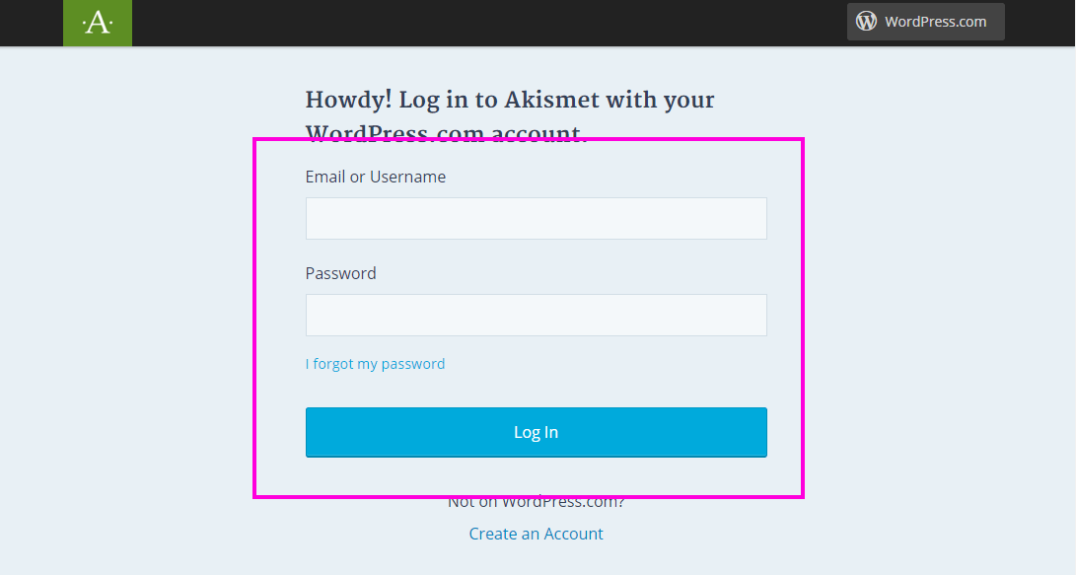Viewport: 1076px width, 575px height.
Task: Click the 'Howdy! Log in to Akismet' heading
Action: pyautogui.click(x=510, y=116)
